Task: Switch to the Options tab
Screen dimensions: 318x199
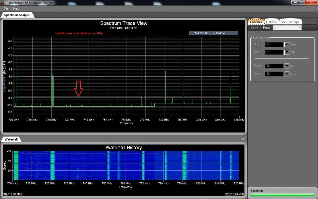Action: (271, 22)
